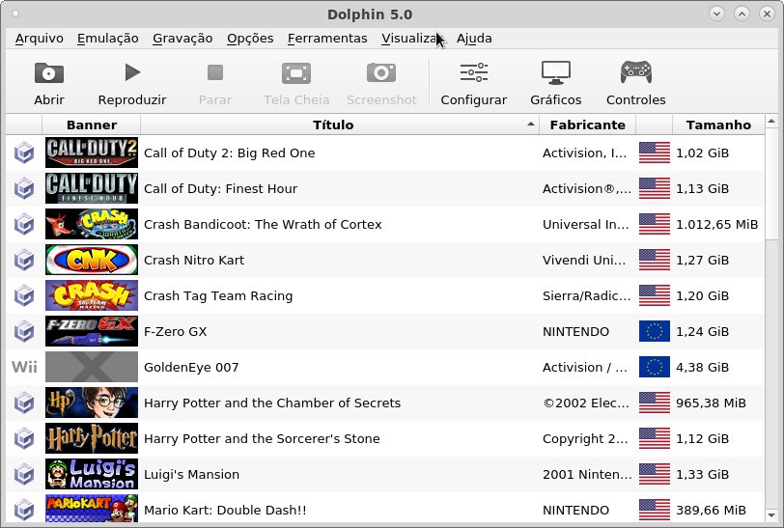
Task: Click GameCube icon beside Luigi's Mansion
Action: click(x=24, y=474)
